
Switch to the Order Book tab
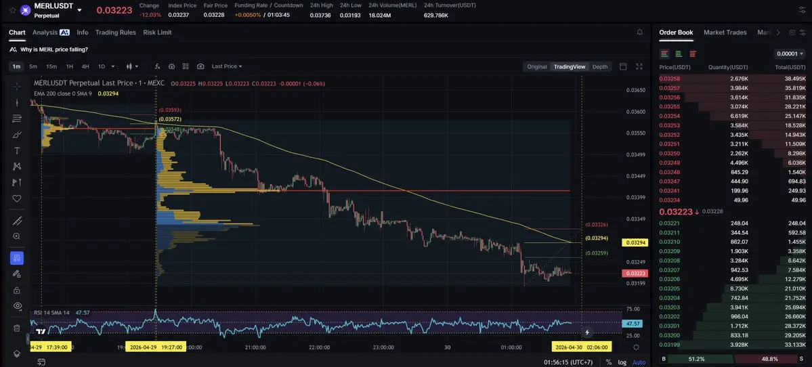click(676, 32)
